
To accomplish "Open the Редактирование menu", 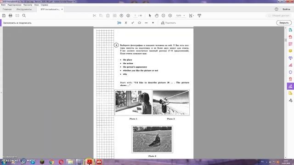I will click(14, 5).
